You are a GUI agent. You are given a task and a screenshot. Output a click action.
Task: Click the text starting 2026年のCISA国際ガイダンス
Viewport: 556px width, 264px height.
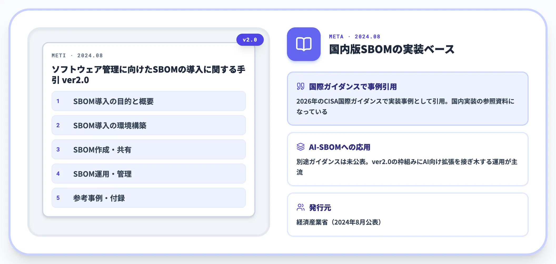(405, 106)
